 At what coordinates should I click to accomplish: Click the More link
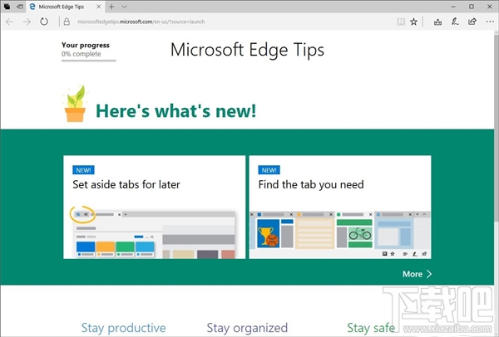[x=417, y=274]
